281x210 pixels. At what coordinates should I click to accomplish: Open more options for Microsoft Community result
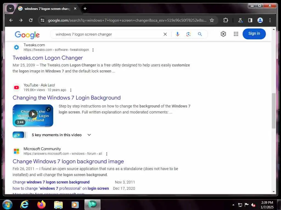(107, 154)
